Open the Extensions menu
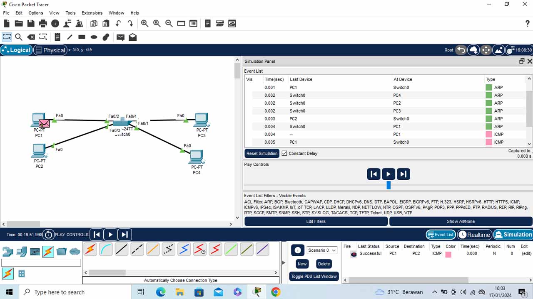The image size is (533, 299). [92, 13]
